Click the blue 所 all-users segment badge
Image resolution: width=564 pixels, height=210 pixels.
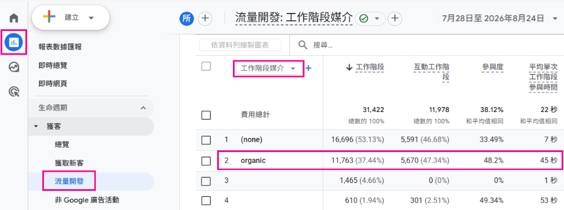click(187, 19)
